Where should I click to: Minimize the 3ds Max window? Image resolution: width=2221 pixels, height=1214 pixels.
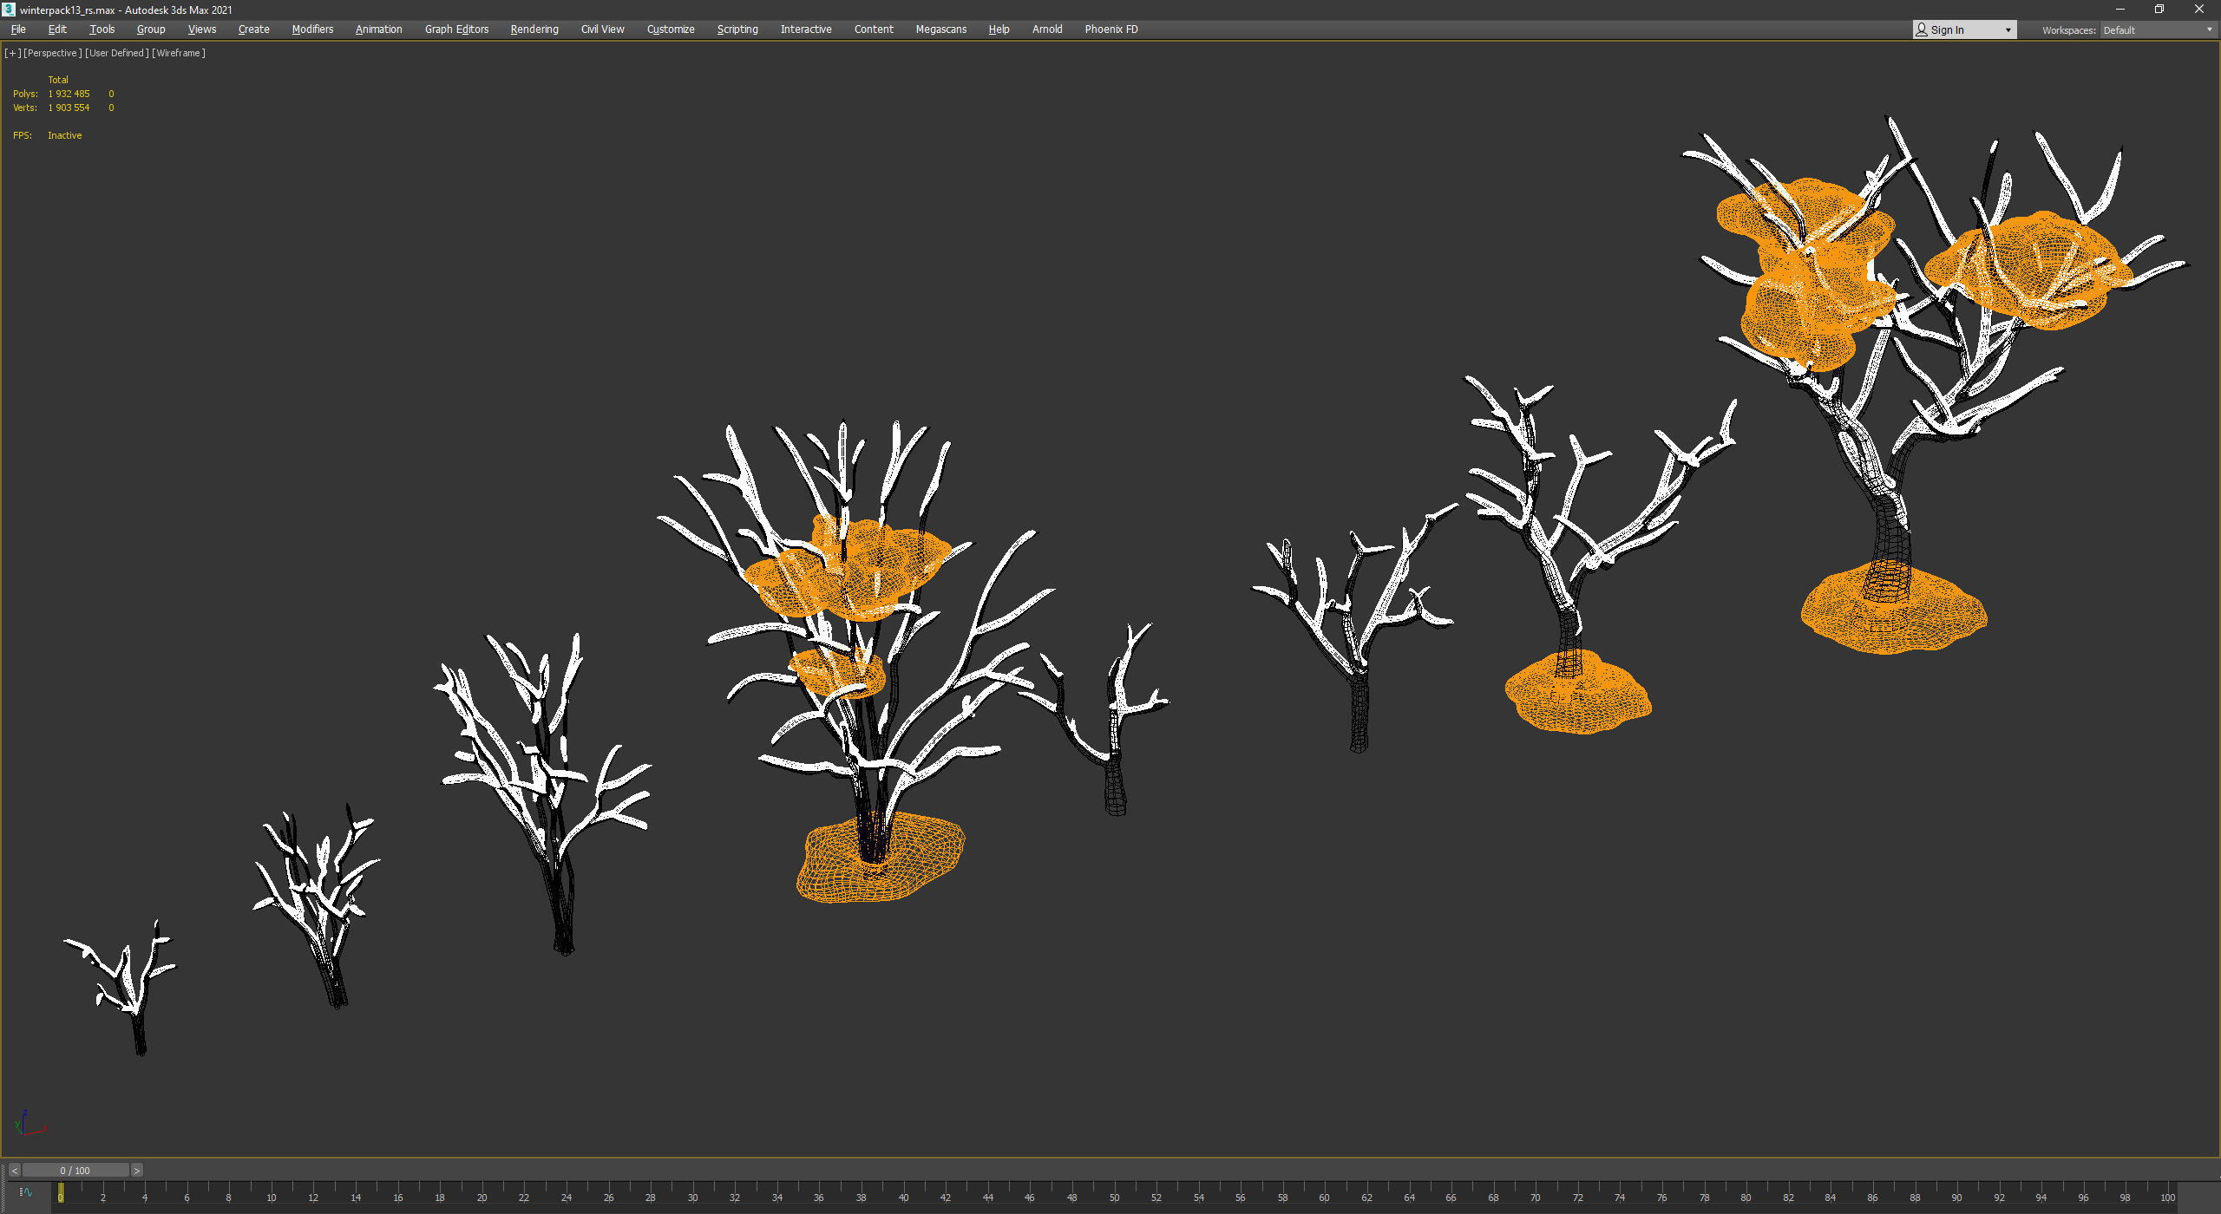[x=2119, y=10]
